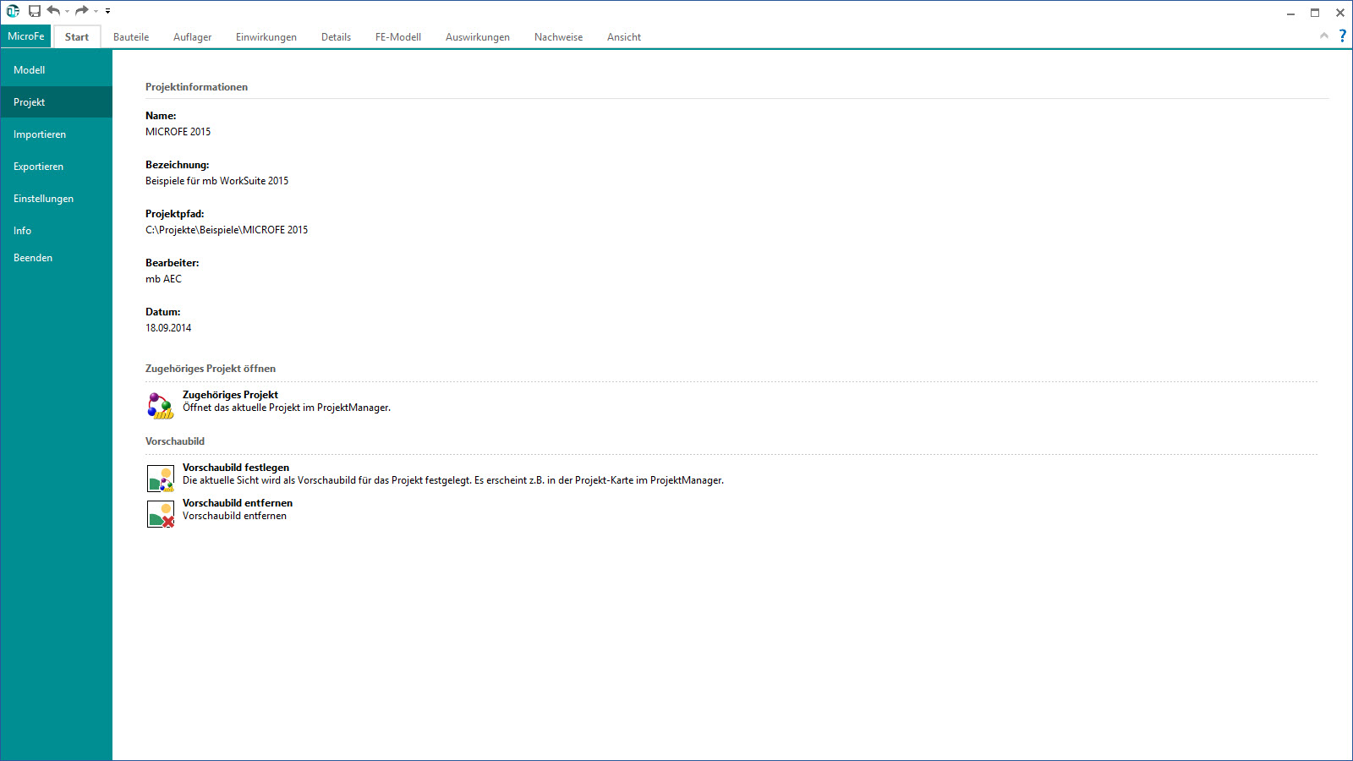This screenshot has height=761, width=1353.
Task: Collapse the ribbon with the chevron icon
Action: (1324, 36)
